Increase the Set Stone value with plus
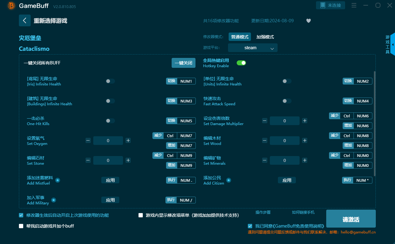This screenshot has height=244, width=395. coord(128,160)
